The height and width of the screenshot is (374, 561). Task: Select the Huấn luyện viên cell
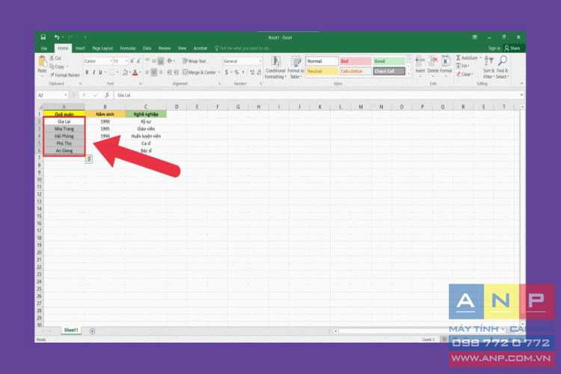click(x=146, y=136)
